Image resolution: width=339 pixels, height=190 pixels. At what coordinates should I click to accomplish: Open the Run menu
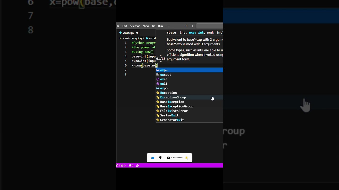(x=160, y=26)
